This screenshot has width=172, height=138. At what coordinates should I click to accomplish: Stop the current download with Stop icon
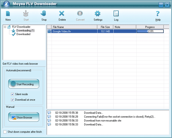click(44, 13)
